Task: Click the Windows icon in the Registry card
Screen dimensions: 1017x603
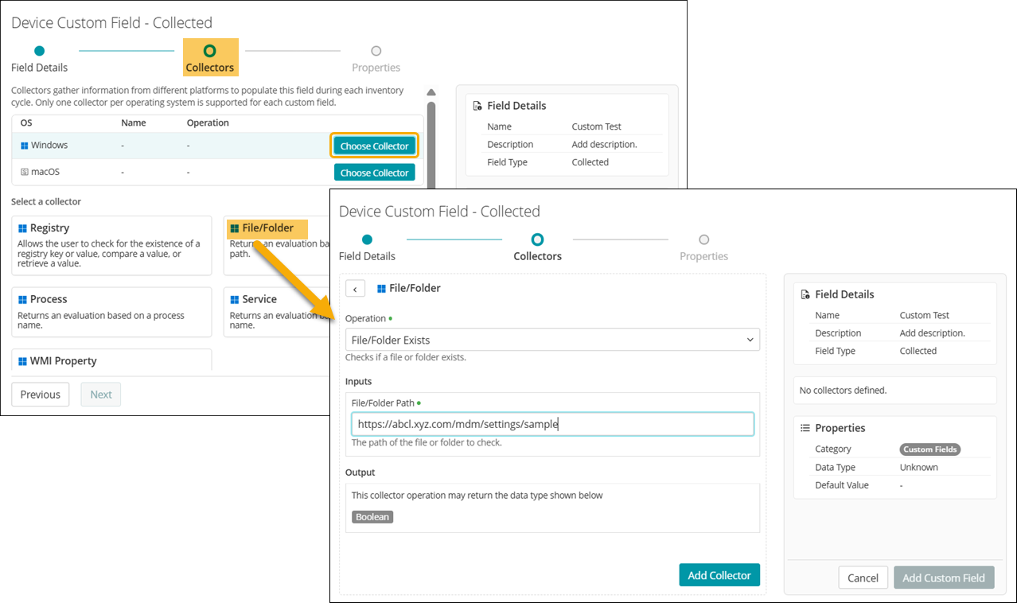Action: click(22, 228)
